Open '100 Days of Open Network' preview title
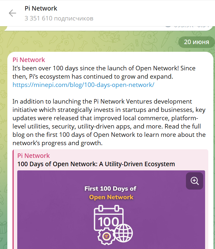Screen dimensions: 215x249 click(96, 164)
